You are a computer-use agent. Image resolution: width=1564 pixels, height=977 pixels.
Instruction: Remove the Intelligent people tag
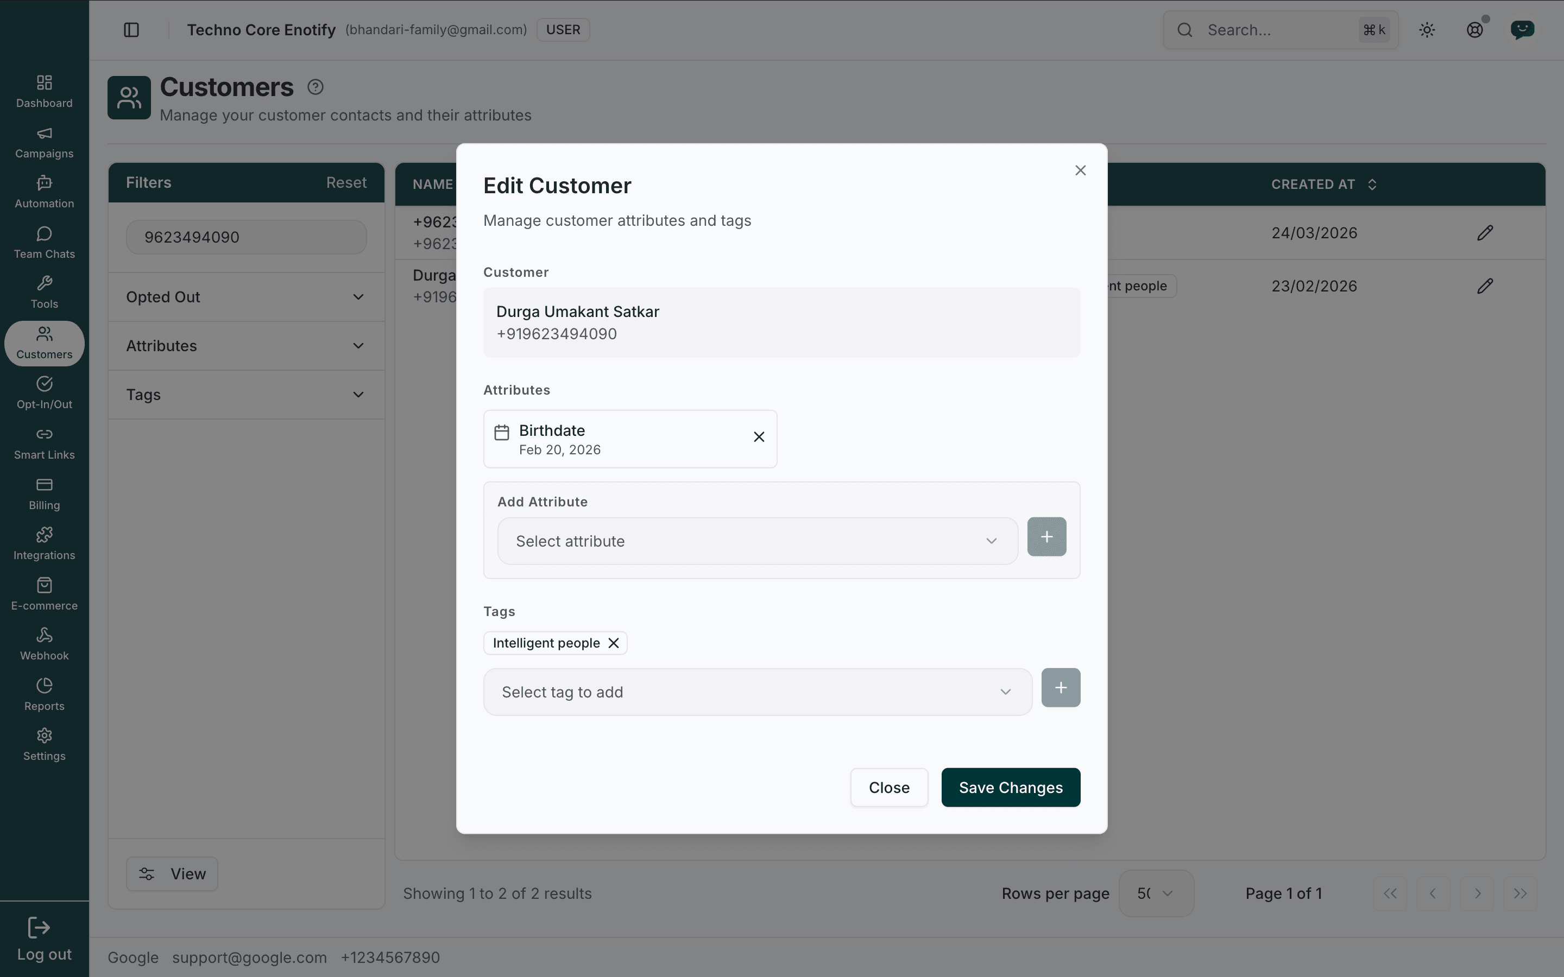[x=613, y=643]
